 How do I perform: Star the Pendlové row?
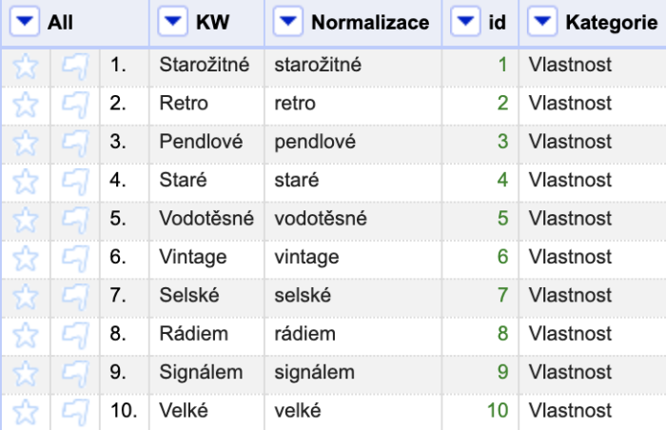tap(26, 144)
